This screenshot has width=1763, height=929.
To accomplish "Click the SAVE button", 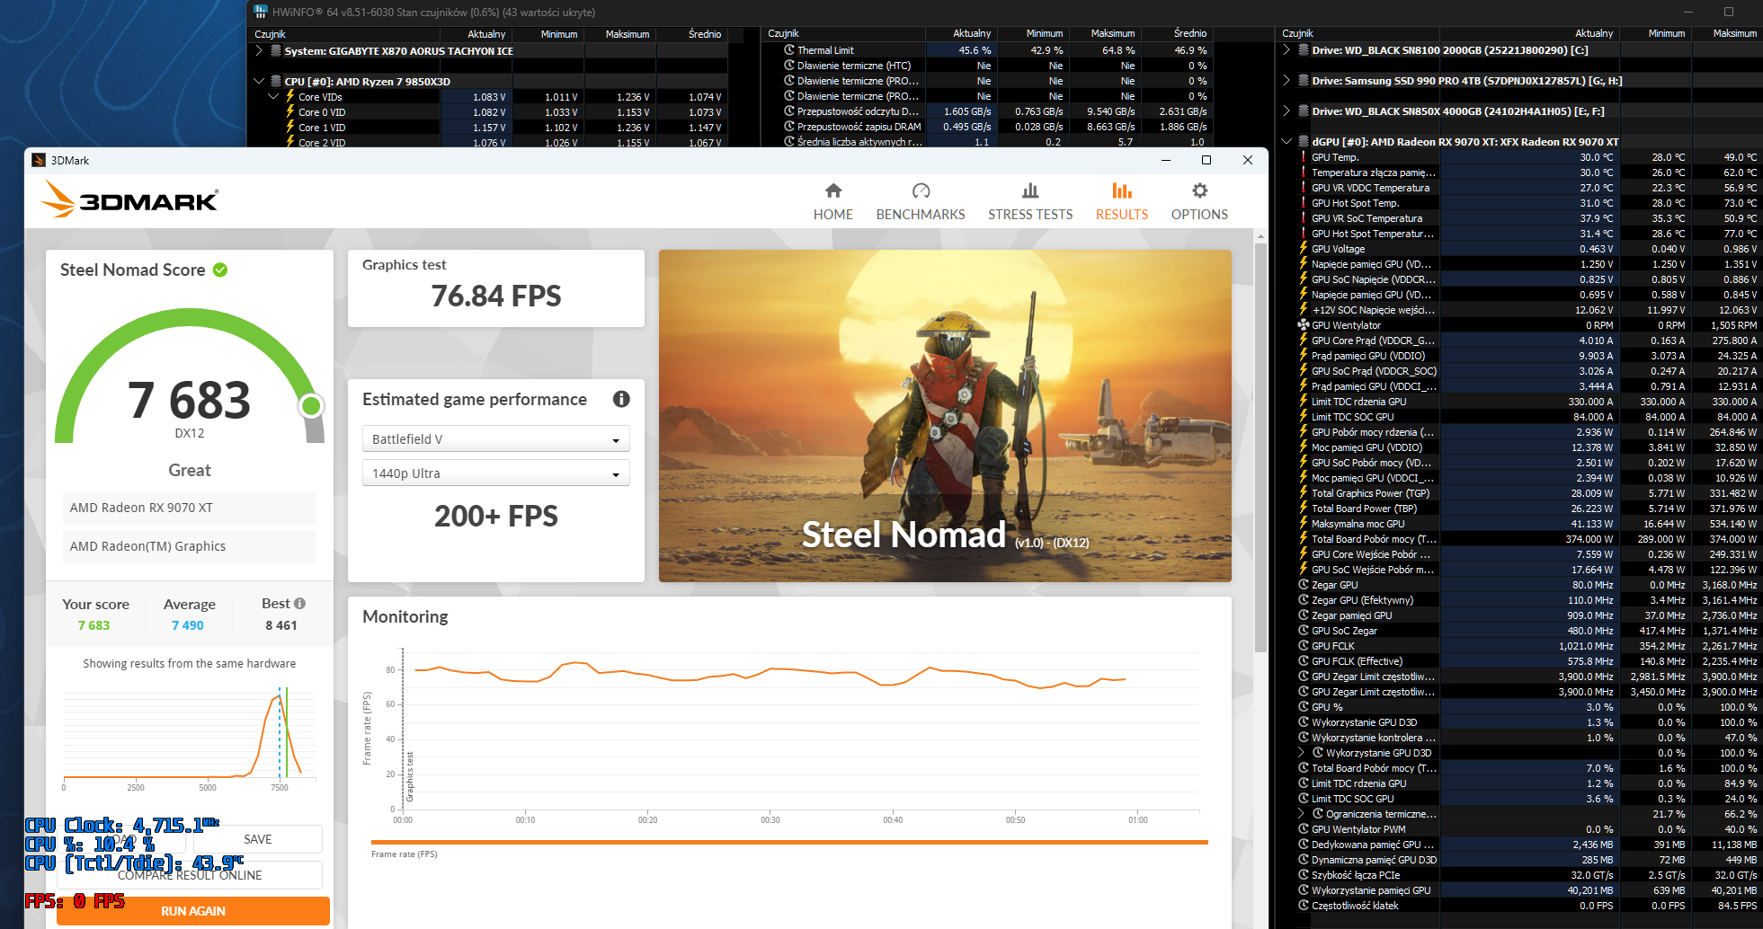I will coord(258,839).
